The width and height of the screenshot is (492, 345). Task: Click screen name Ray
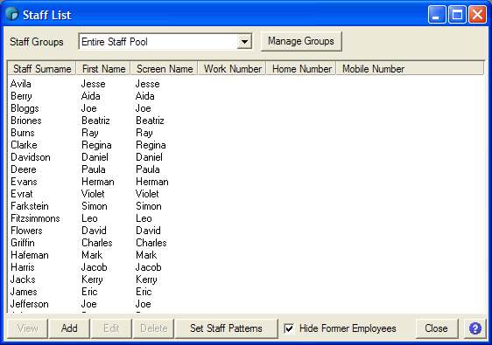[144, 133]
